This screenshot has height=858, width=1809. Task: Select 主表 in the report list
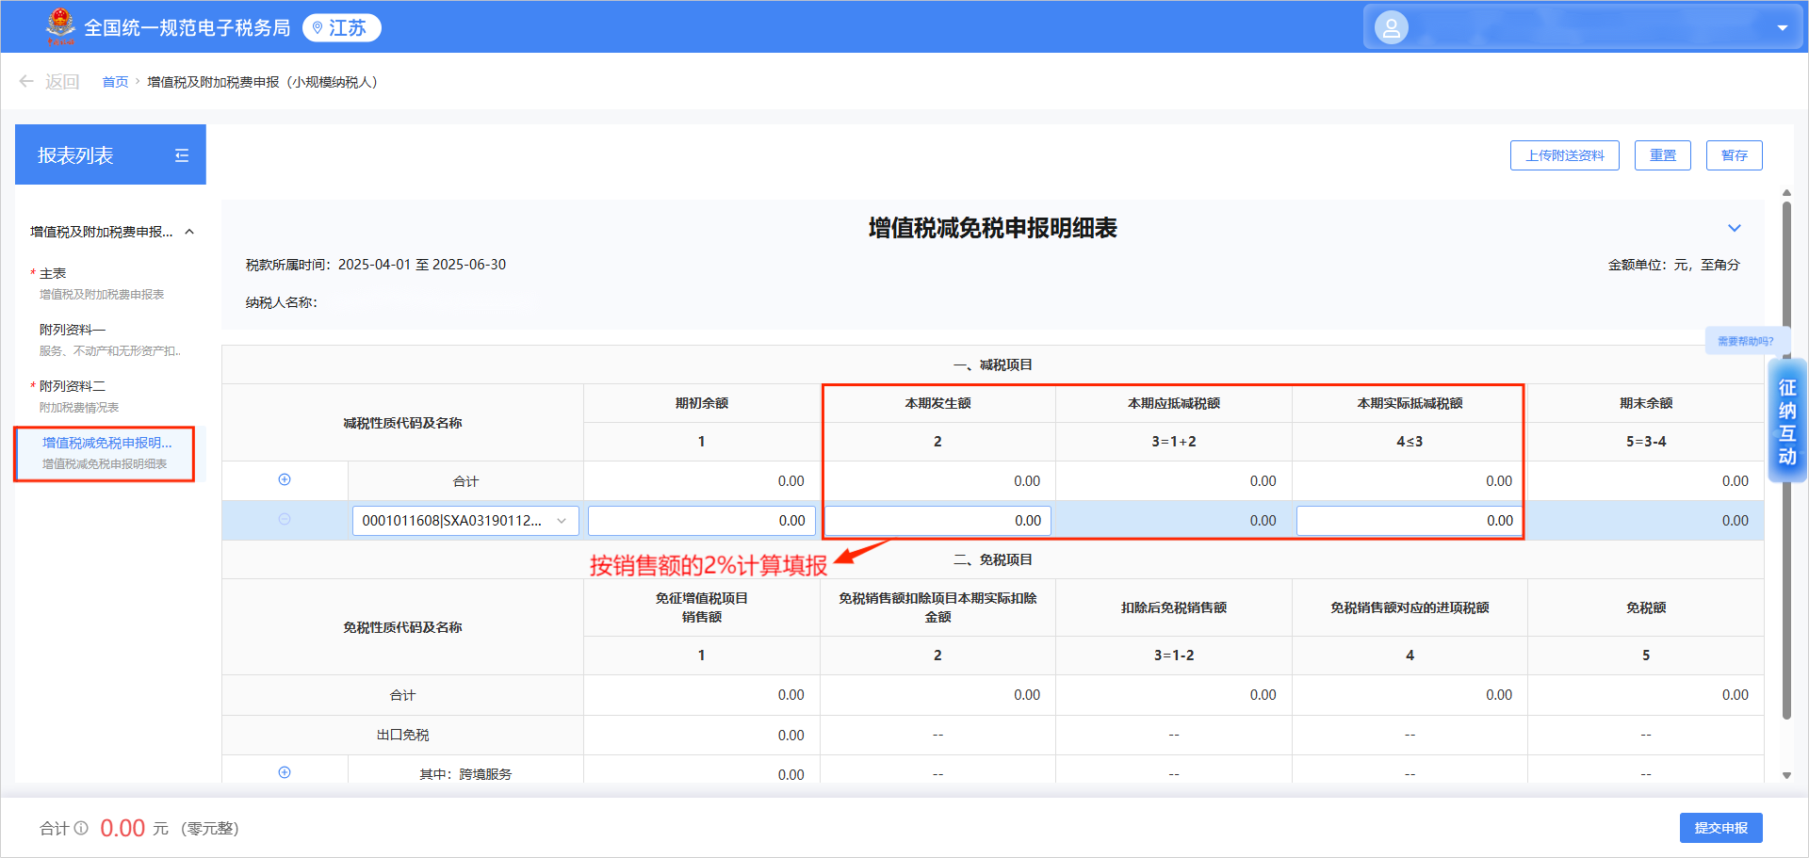coord(53,273)
